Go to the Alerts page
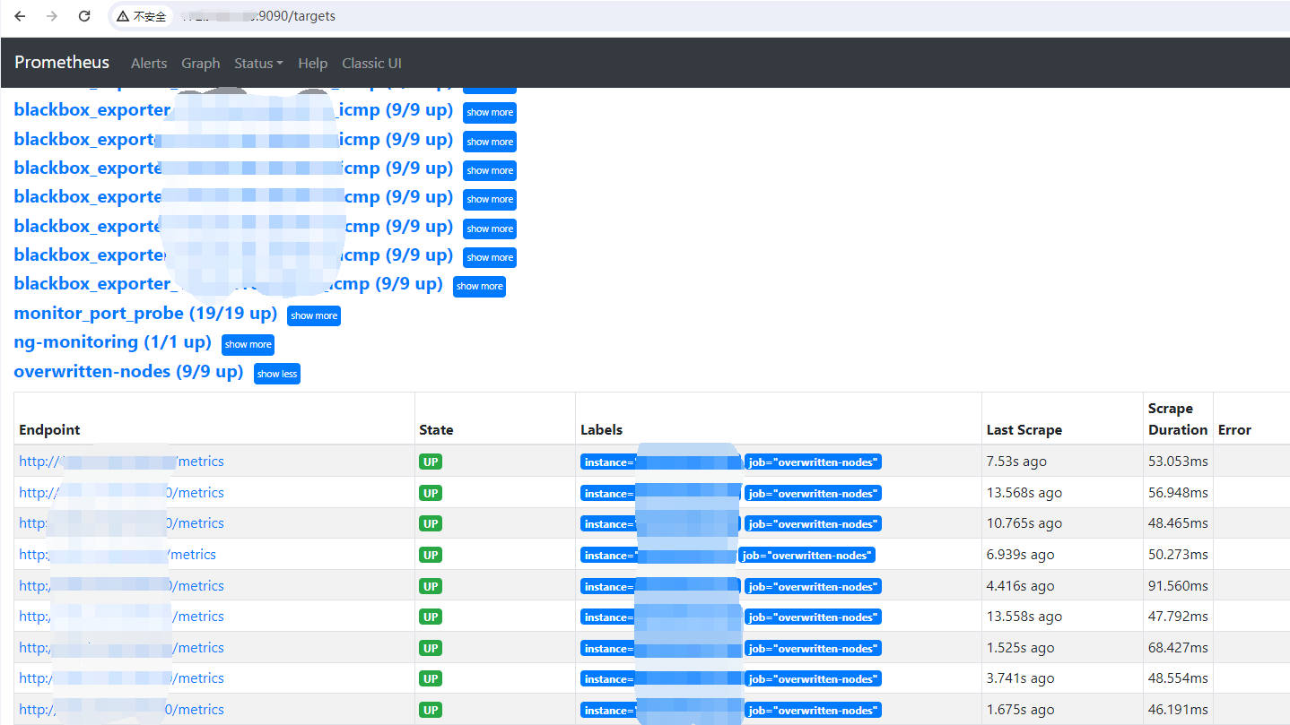1290x725 pixels. tap(149, 63)
